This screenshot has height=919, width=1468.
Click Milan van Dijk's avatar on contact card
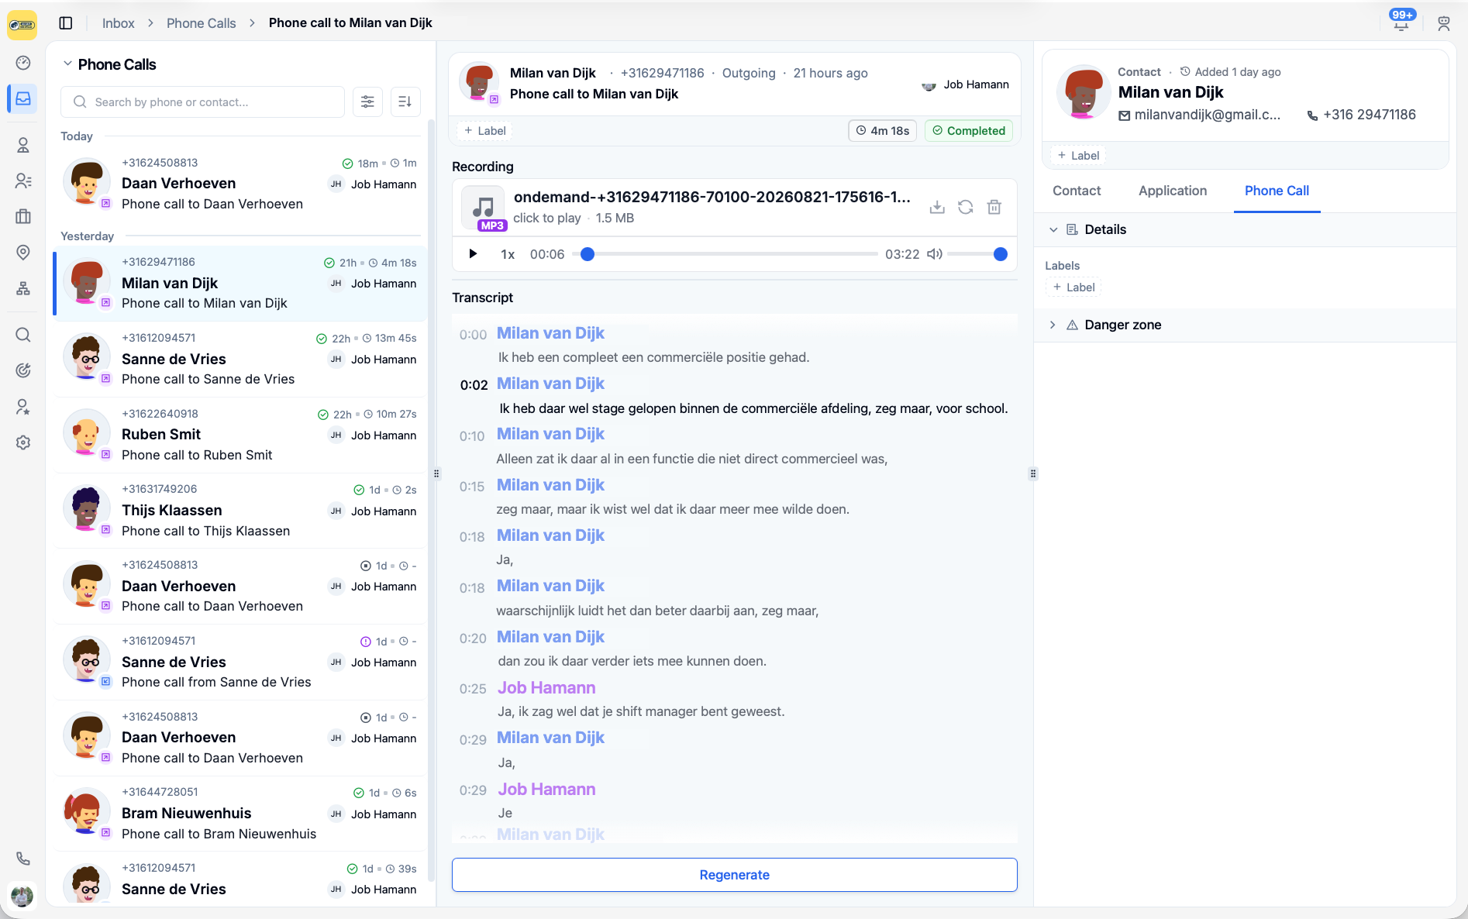coord(1084,93)
